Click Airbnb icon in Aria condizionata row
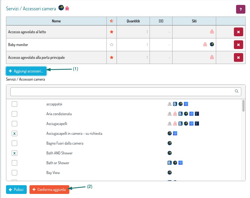Screen dimensions: 250x198 (x=175, y=114)
